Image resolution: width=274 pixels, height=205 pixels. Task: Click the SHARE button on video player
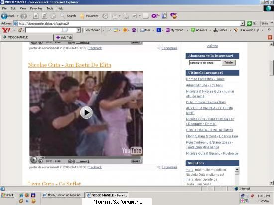(x=136, y=161)
